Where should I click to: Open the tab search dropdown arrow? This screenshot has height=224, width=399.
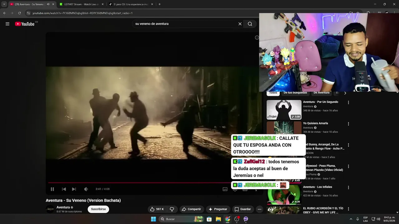4,4
